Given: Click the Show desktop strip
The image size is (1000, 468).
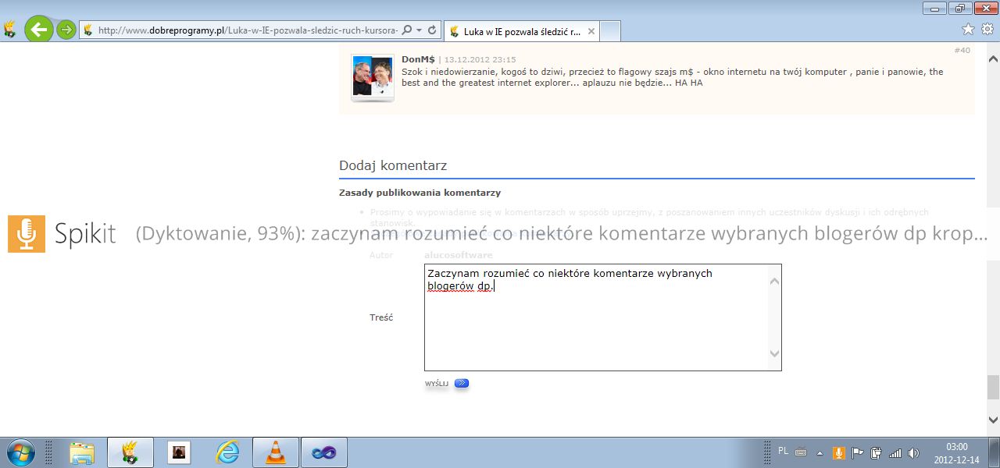Looking at the screenshot, I should (x=994, y=452).
